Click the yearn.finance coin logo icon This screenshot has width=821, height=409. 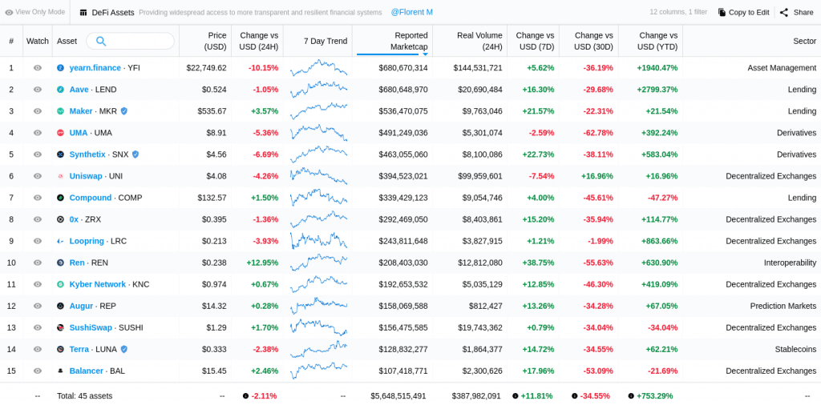click(x=60, y=68)
